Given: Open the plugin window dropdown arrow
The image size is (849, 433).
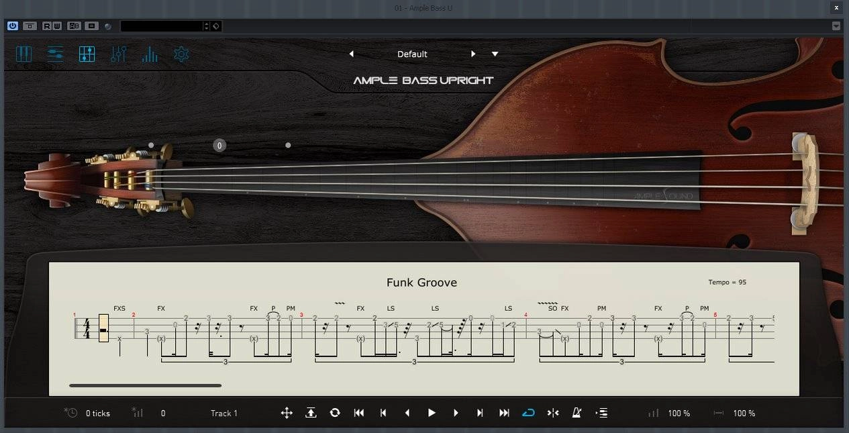Looking at the screenshot, I should (836, 26).
